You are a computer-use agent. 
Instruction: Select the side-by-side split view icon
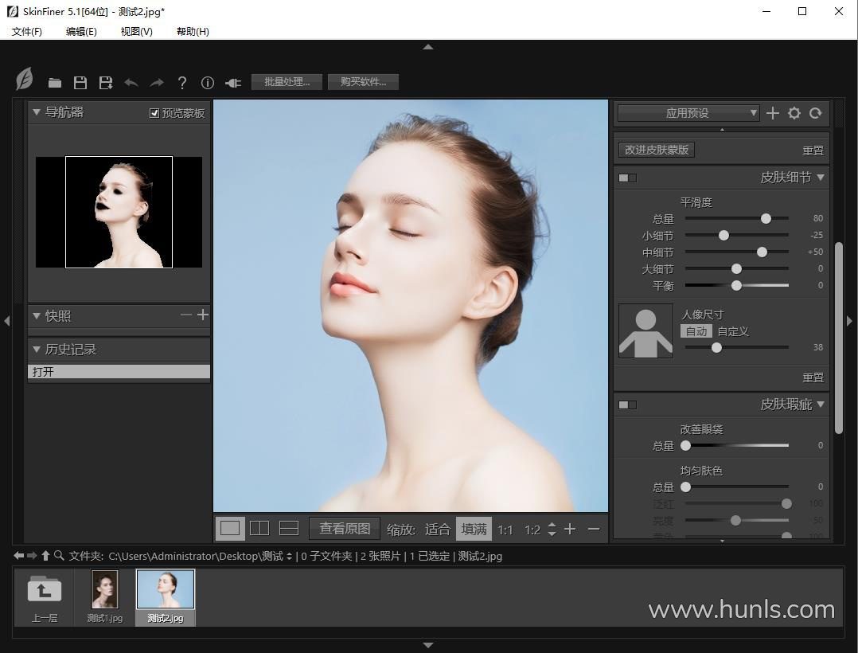coord(259,528)
